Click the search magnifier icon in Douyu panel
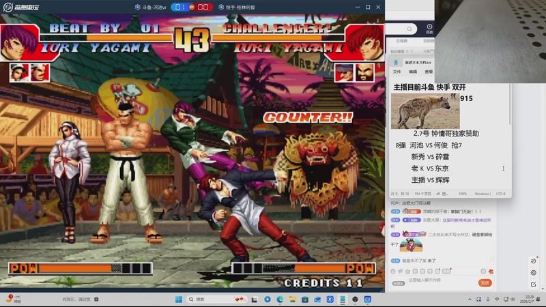The width and height of the screenshot is (546, 307). (x=409, y=29)
